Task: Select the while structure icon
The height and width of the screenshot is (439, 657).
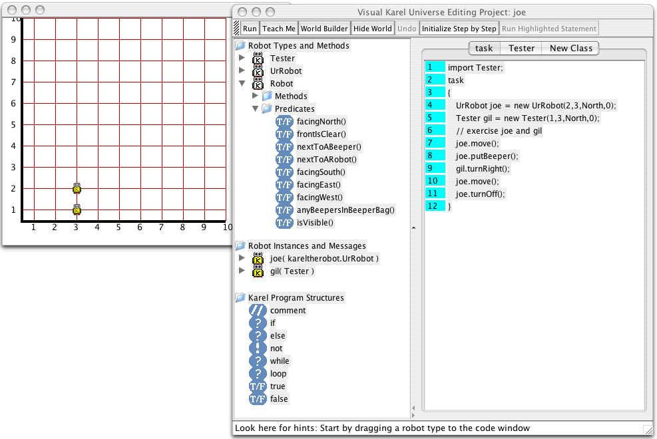Action: coord(258,361)
